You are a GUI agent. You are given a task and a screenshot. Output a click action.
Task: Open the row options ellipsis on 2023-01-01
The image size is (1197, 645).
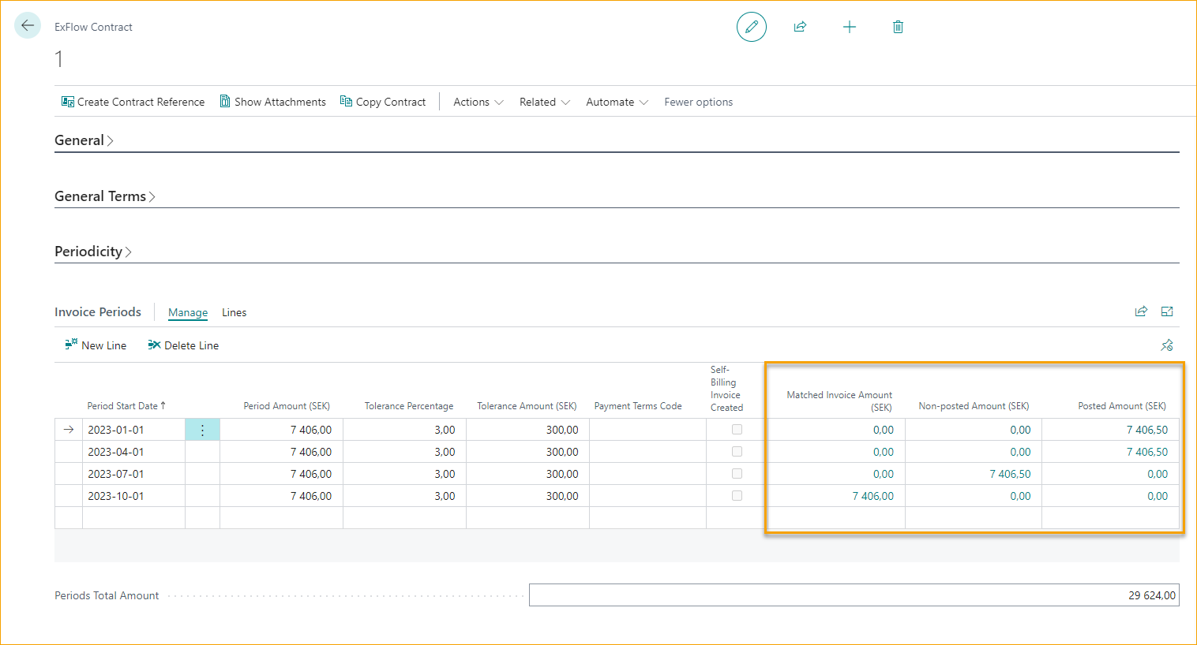[x=202, y=429]
